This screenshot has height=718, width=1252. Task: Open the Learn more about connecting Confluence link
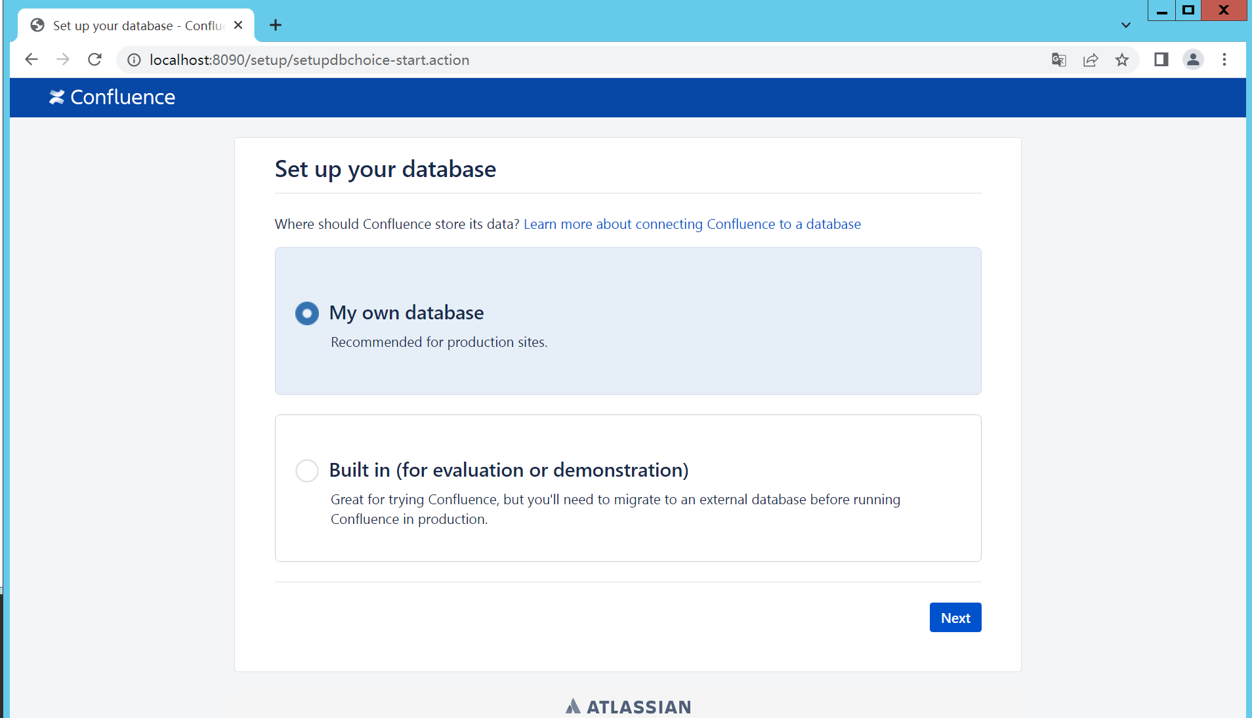coord(692,224)
